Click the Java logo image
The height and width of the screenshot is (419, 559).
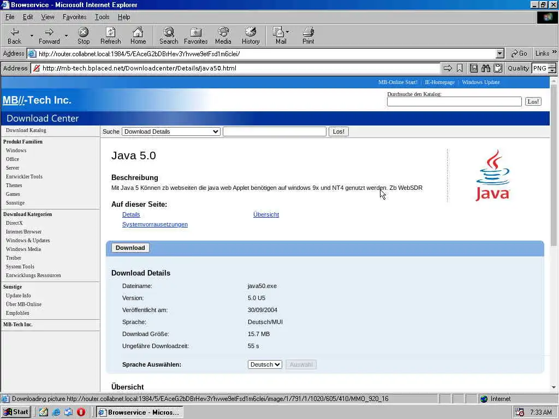(x=493, y=175)
